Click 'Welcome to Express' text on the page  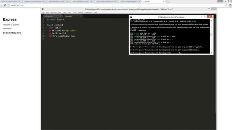(x=11, y=25)
